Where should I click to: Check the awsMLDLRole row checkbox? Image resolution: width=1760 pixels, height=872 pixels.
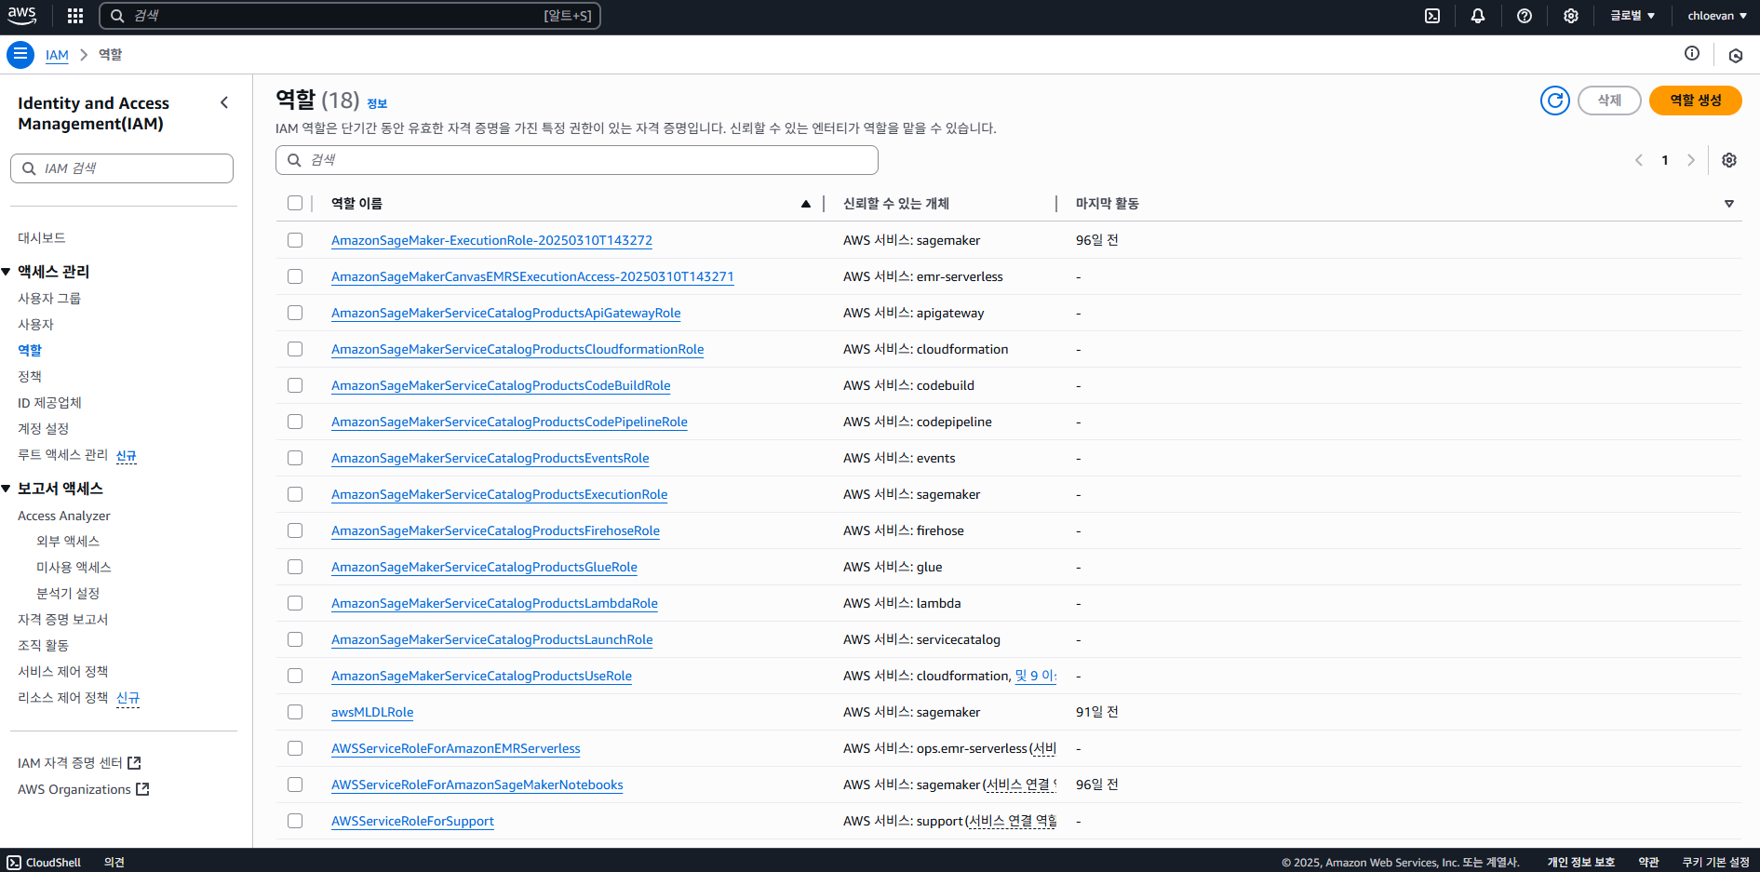point(295,712)
